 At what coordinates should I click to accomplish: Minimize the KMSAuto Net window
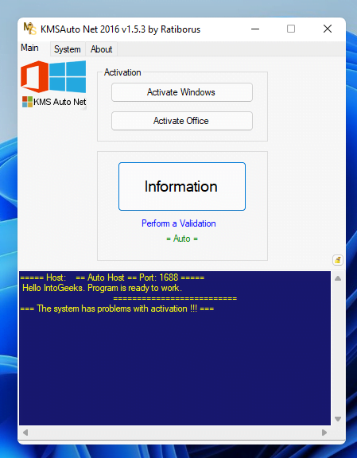pos(255,29)
